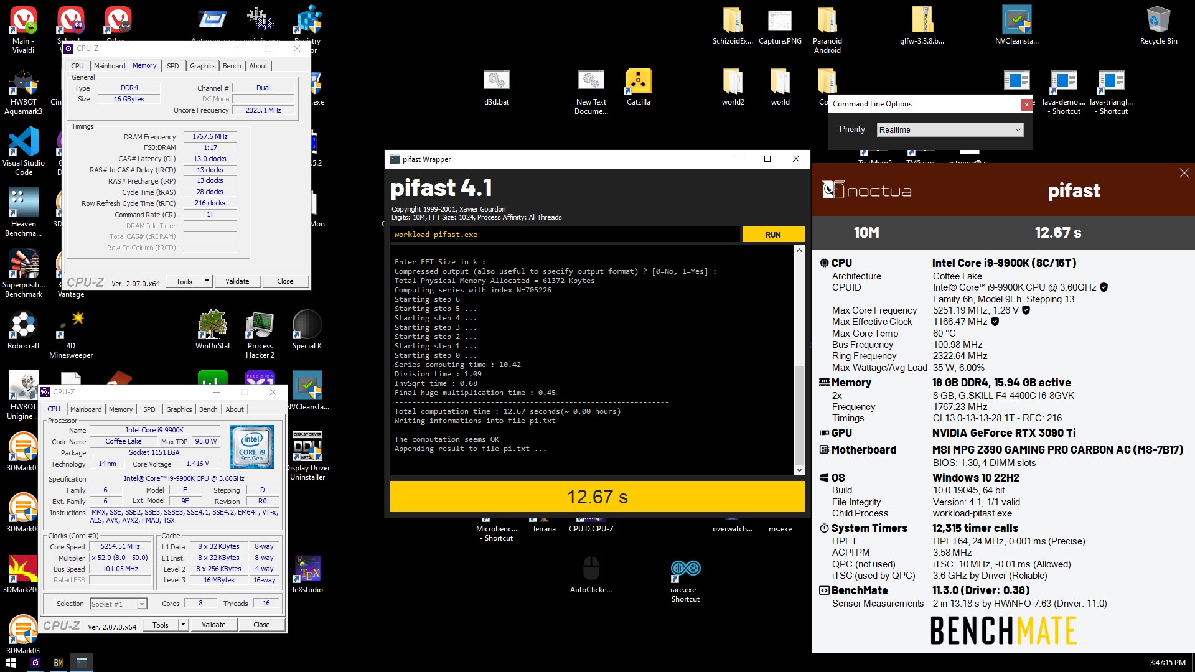Launch WinDirStat from the desktop
This screenshot has width=1195, height=672.
pyautogui.click(x=213, y=330)
